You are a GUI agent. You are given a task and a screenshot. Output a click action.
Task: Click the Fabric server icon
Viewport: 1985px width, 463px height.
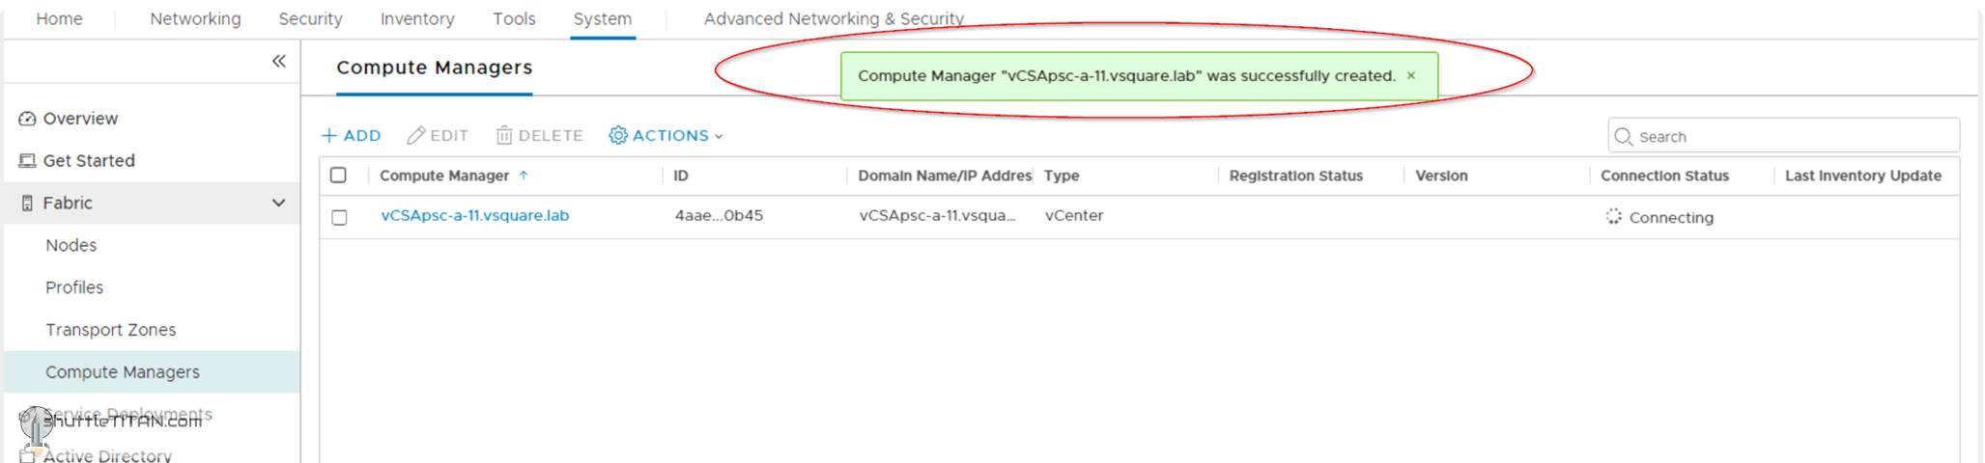tap(27, 204)
